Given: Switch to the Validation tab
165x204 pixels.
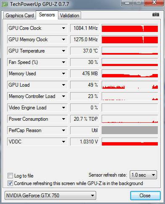Looking at the screenshot, I should 70,16.
